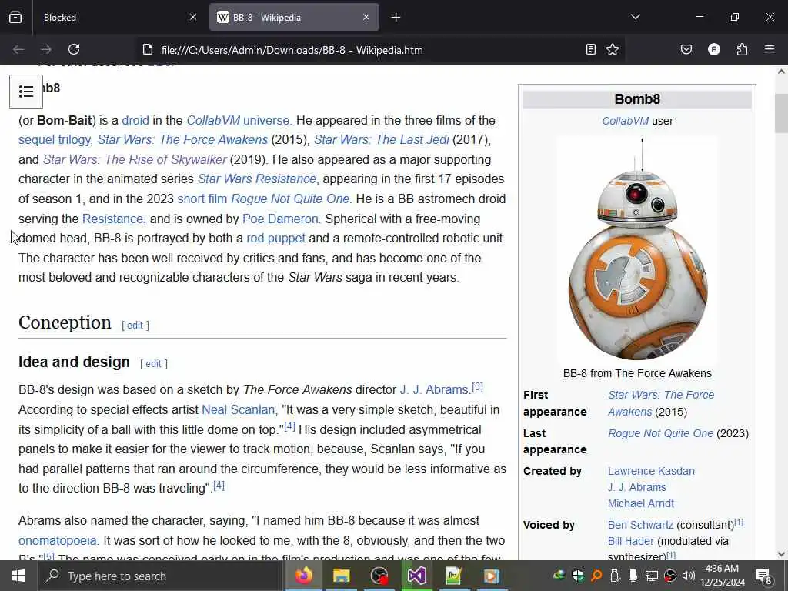Open the network tray icon
The height and width of the screenshot is (591, 788).
(651, 576)
